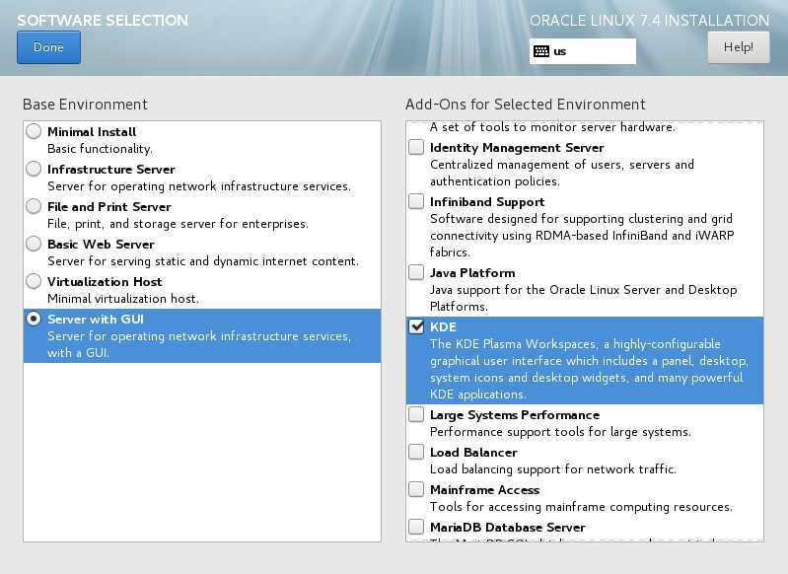Image resolution: width=788 pixels, height=574 pixels.
Task: Click the 'Infiniband Support' label
Action: (487, 202)
